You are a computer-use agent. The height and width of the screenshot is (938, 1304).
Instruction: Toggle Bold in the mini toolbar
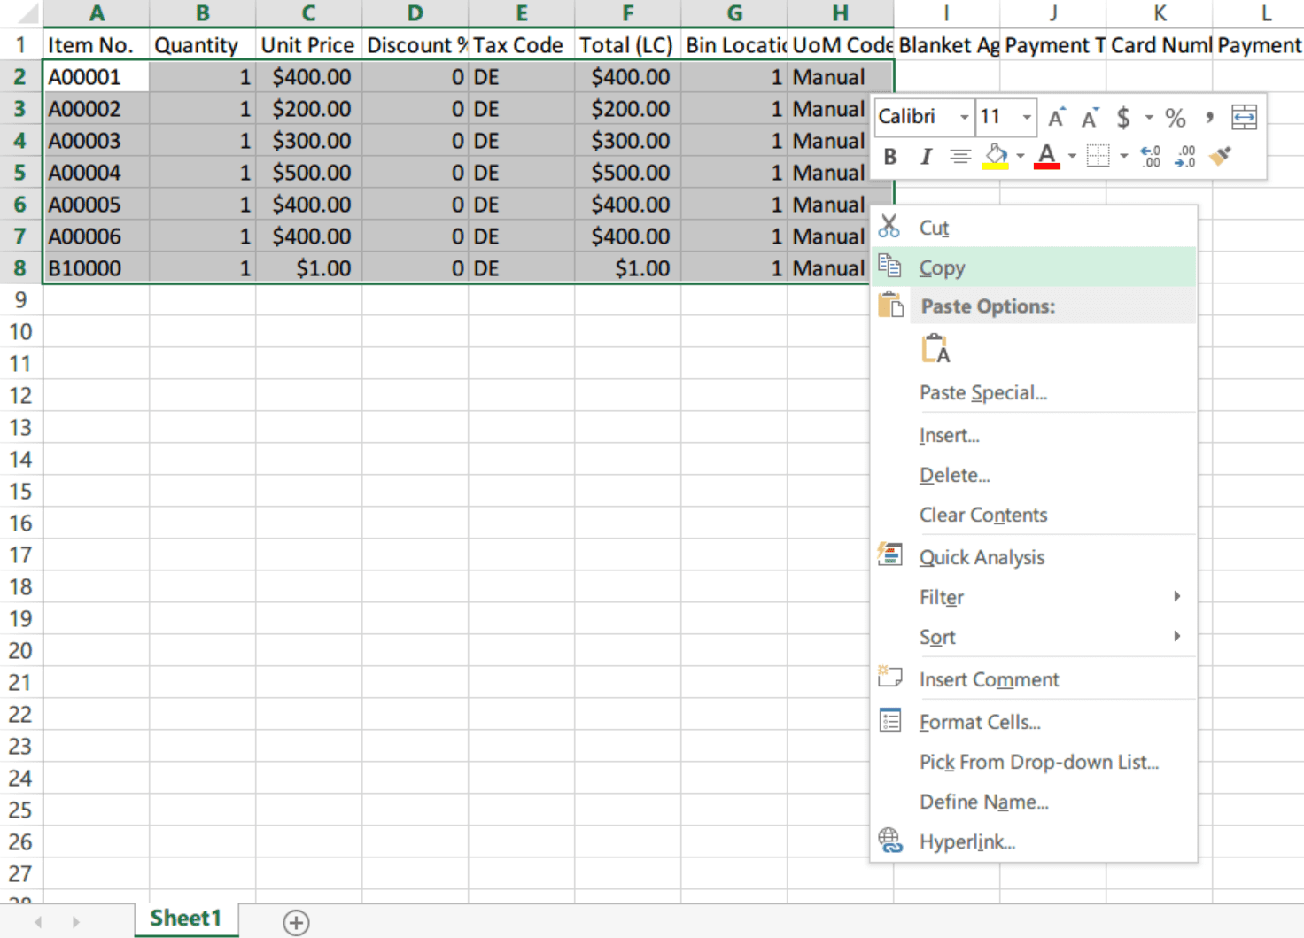pyautogui.click(x=890, y=157)
